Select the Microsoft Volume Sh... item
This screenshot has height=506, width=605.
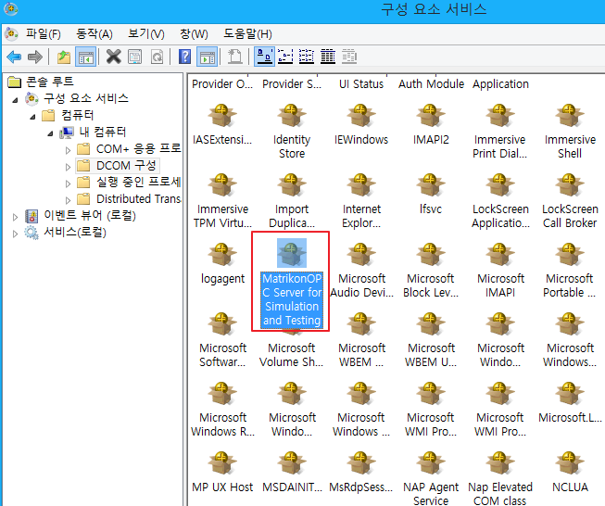point(292,339)
